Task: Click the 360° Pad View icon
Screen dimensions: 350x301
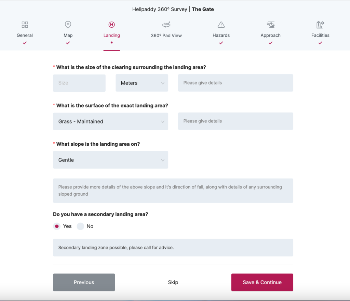Action: pyautogui.click(x=166, y=25)
